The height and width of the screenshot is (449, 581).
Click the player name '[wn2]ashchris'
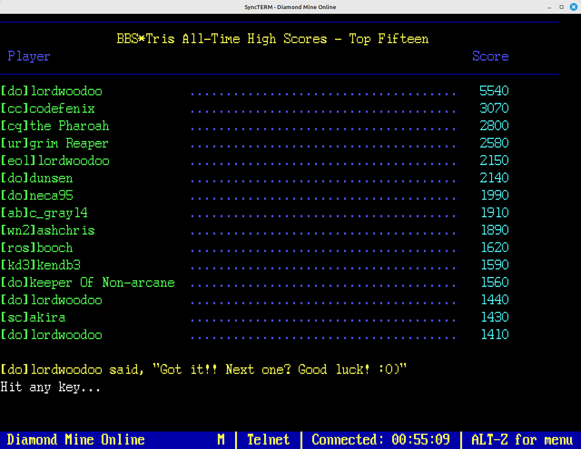click(48, 231)
